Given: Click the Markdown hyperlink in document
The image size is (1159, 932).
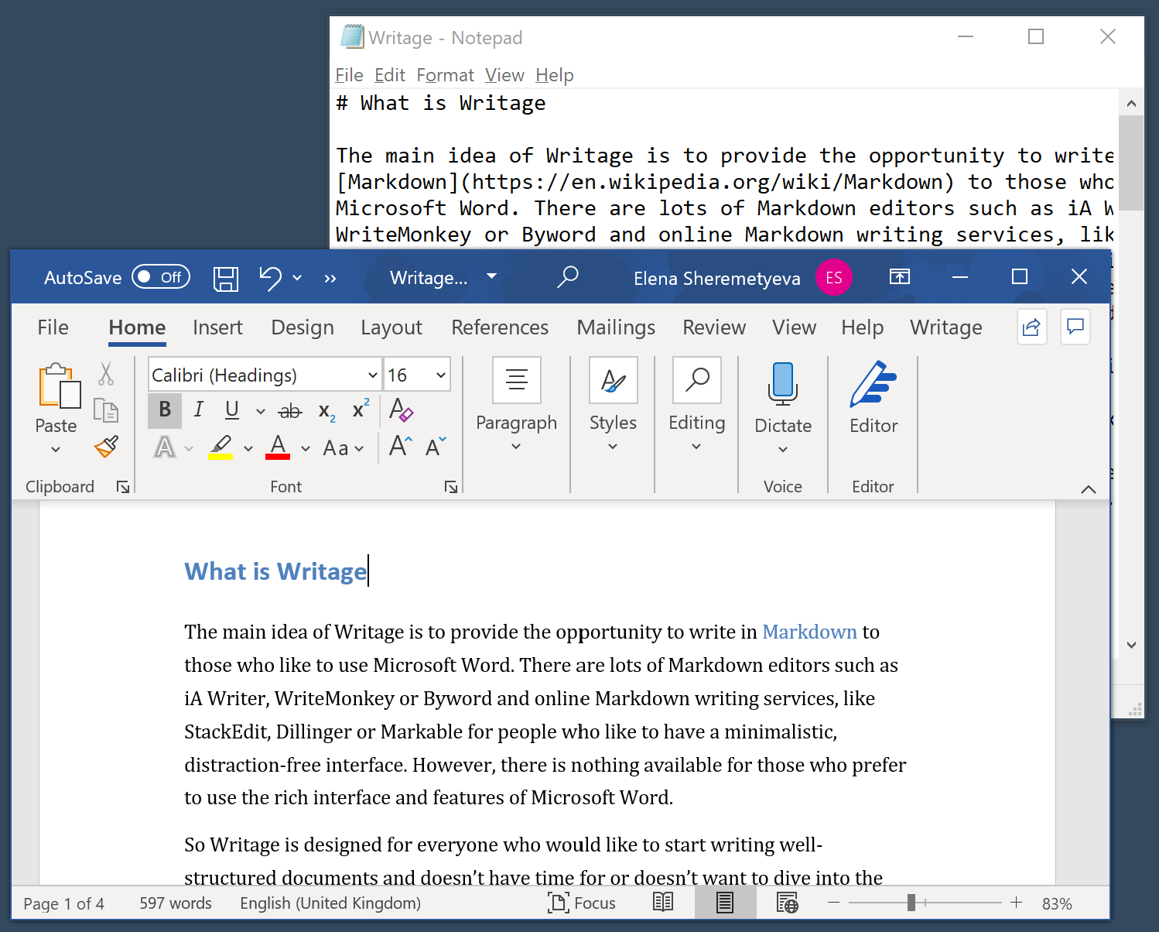Looking at the screenshot, I should pyautogui.click(x=809, y=632).
